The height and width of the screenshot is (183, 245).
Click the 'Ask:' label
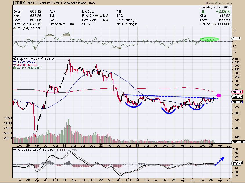52,12
